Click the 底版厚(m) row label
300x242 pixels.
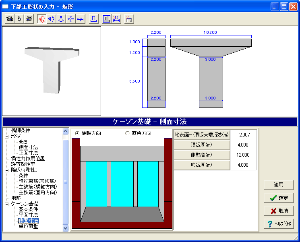coord(201,165)
